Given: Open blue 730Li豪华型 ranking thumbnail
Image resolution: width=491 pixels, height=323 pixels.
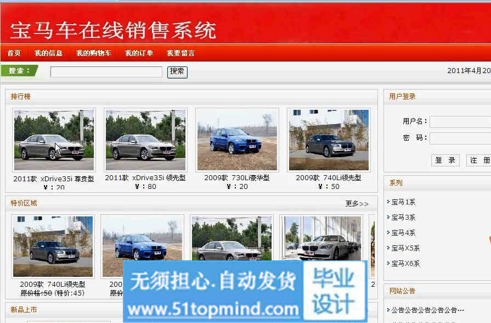Looking at the screenshot, I should (x=237, y=140).
